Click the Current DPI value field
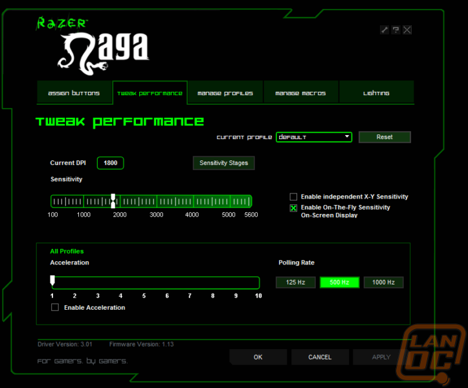Screen dimensions: 468x388 [111, 163]
